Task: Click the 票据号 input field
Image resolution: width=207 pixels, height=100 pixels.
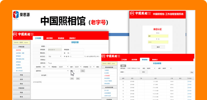Action: [55, 46]
